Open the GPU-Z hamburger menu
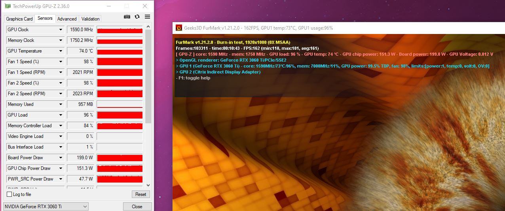Screen dimensions: 505x211 [x=147, y=17]
